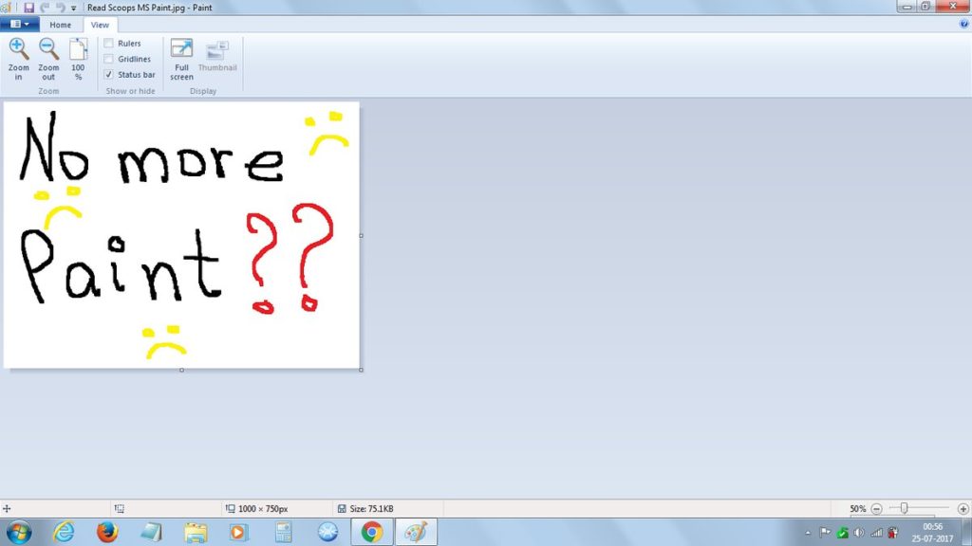This screenshot has width=972, height=546.
Task: Save the image with quick access Save icon
Action: tap(28, 8)
